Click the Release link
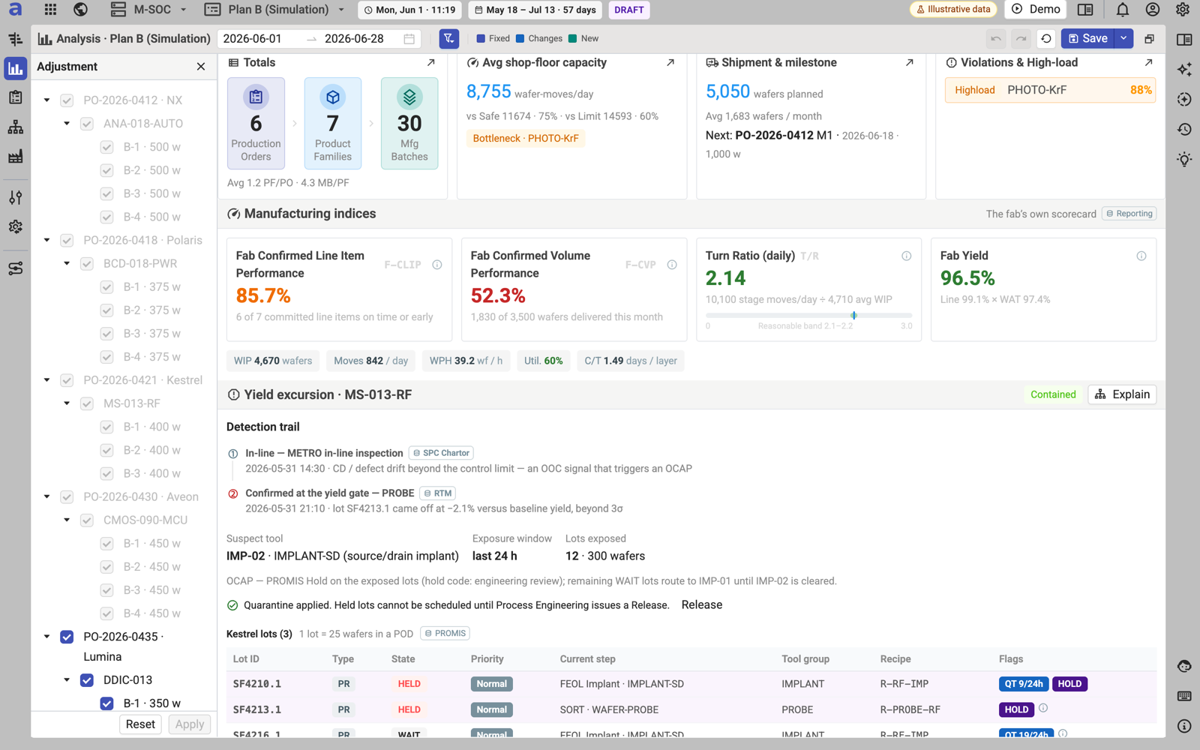Image resolution: width=1200 pixels, height=750 pixels. click(702, 605)
